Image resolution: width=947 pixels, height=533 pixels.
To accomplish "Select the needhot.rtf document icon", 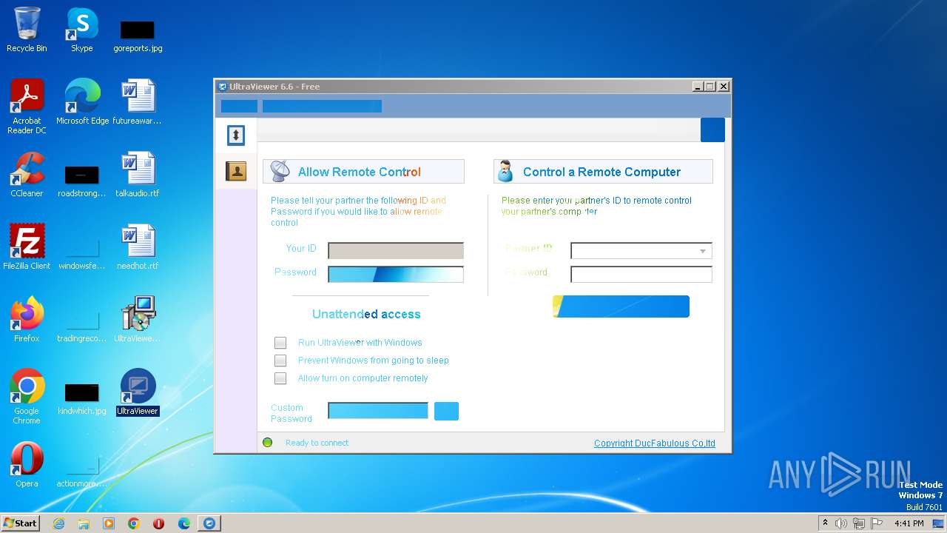I will 138,247.
